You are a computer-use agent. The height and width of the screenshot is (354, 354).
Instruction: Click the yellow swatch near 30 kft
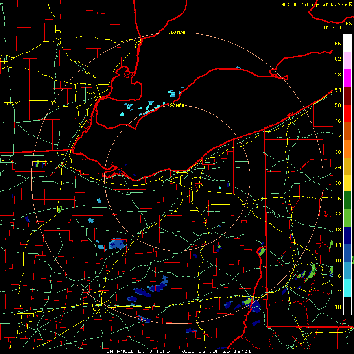click(x=347, y=183)
